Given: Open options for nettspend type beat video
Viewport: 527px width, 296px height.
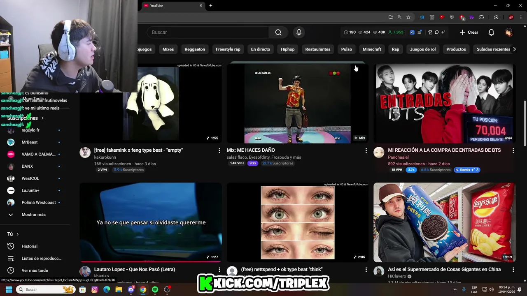Looking at the screenshot, I should tap(366, 270).
